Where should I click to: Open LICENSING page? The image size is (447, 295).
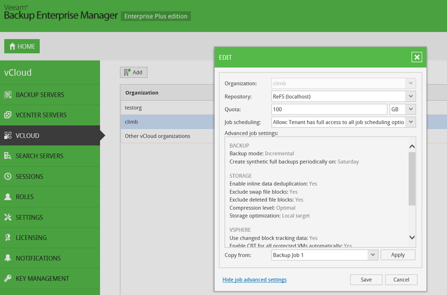click(50, 238)
